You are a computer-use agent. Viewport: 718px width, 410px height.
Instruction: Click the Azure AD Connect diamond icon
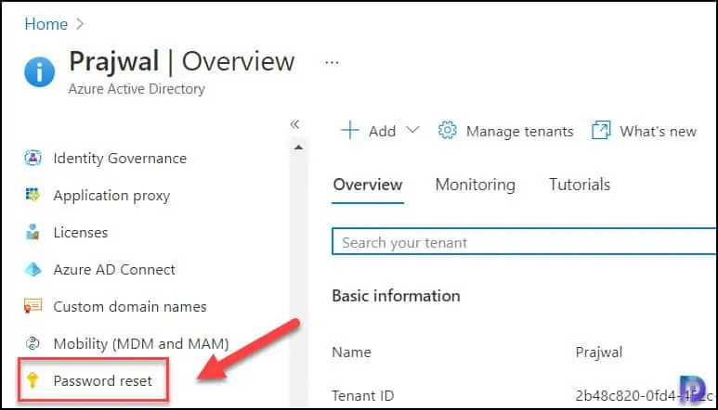click(33, 269)
